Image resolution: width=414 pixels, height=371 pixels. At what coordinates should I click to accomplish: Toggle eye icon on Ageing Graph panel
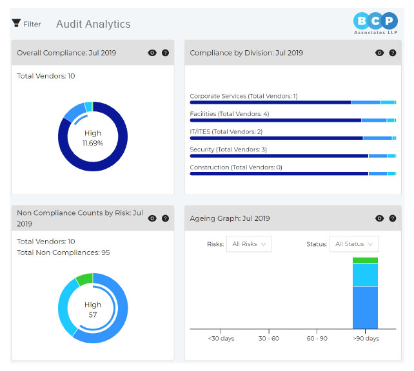tap(379, 218)
